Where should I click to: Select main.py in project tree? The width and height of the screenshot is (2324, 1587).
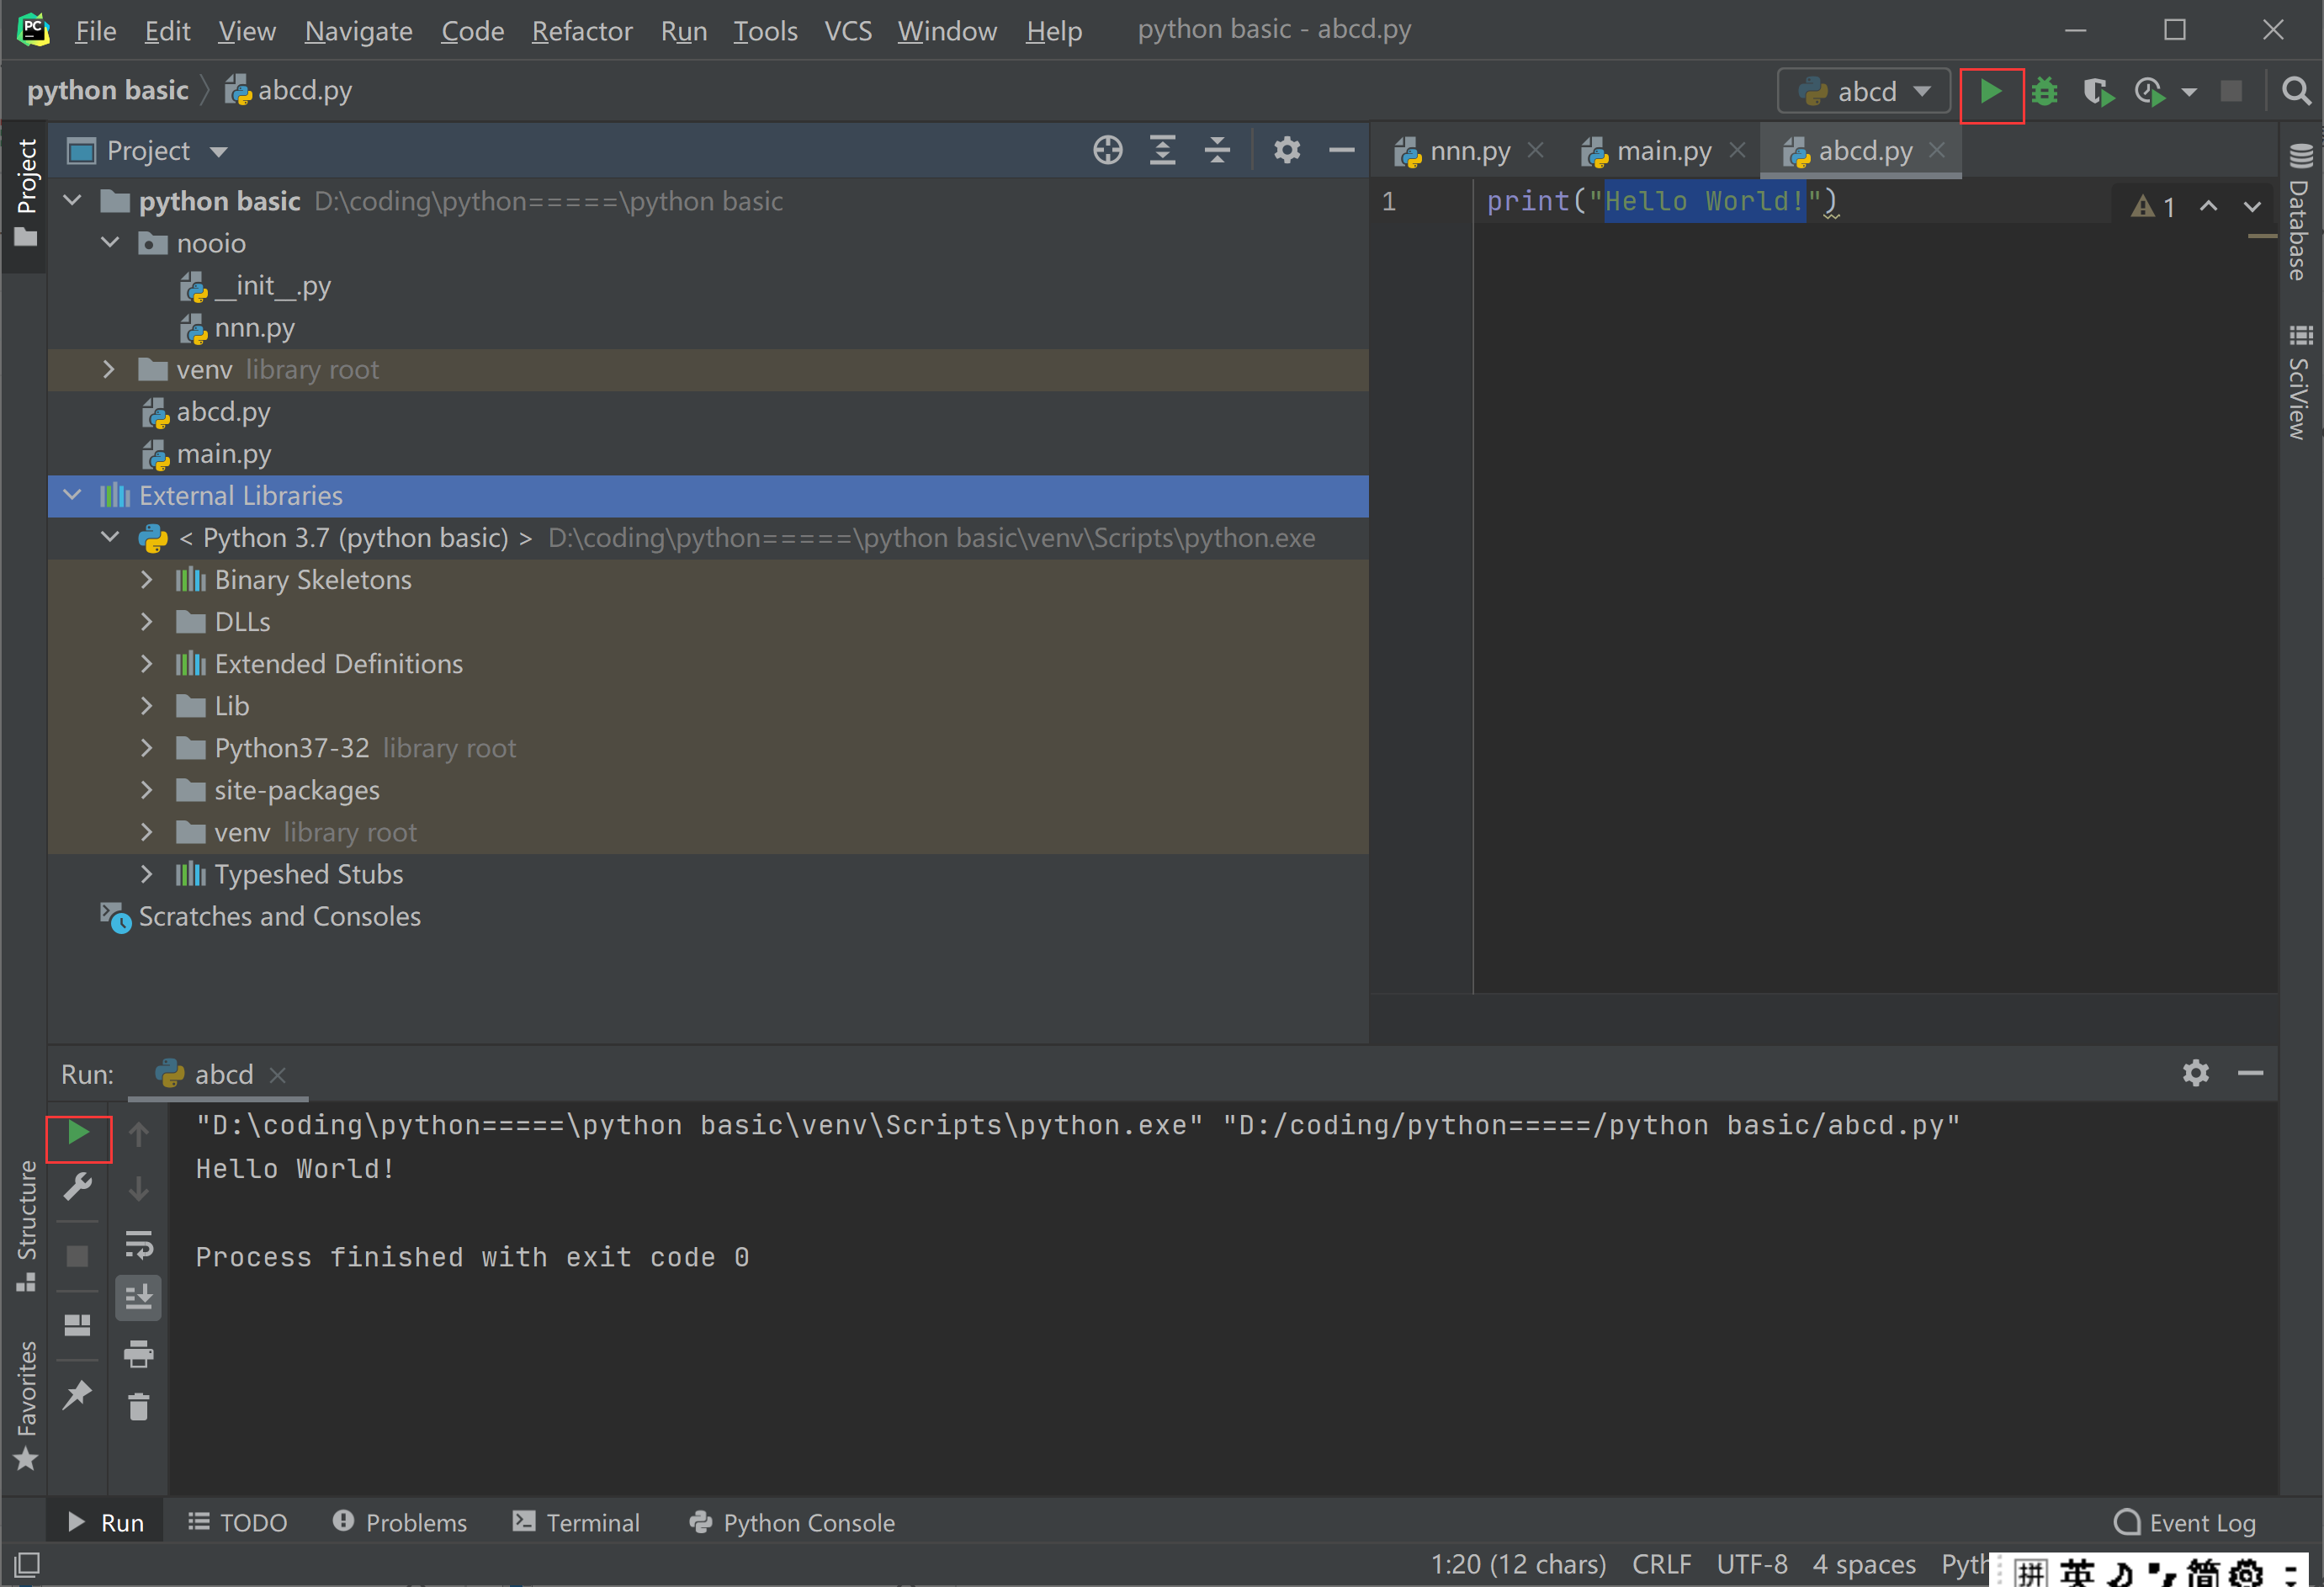pyautogui.click(x=224, y=454)
